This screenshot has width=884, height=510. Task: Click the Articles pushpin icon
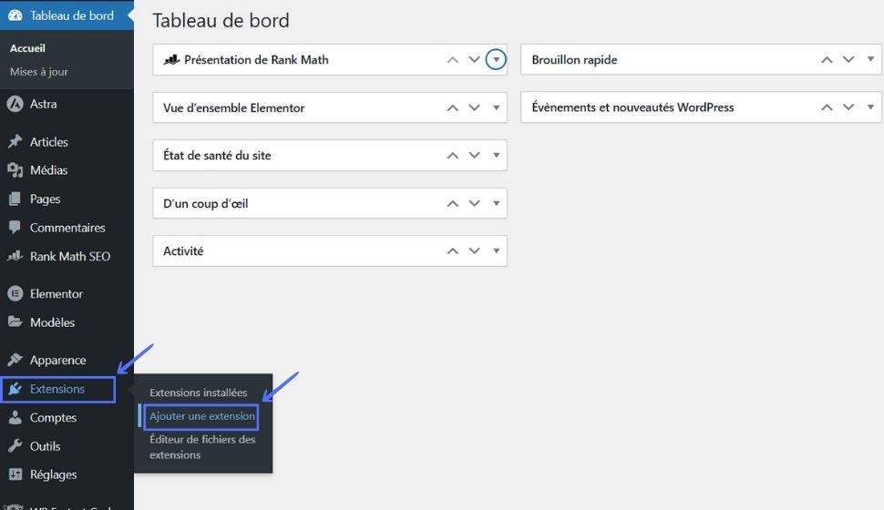(15, 141)
